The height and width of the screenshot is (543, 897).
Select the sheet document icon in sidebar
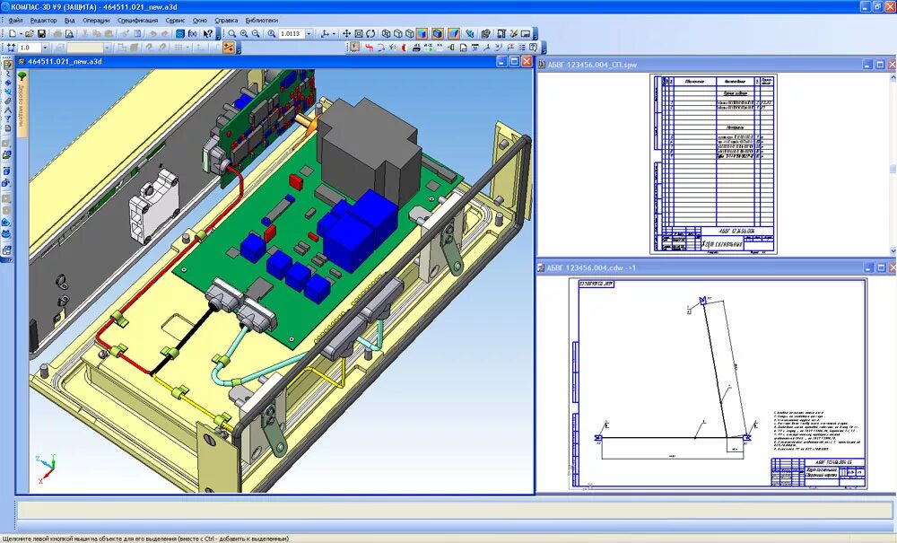pos(7,127)
